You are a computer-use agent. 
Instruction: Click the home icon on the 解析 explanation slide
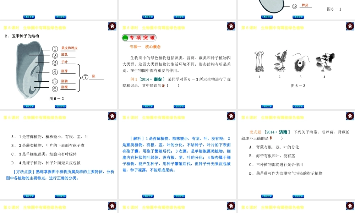tap(231, 116)
